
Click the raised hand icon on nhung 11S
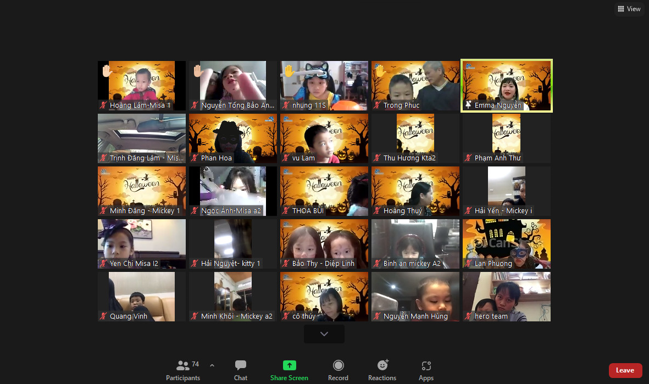[289, 71]
